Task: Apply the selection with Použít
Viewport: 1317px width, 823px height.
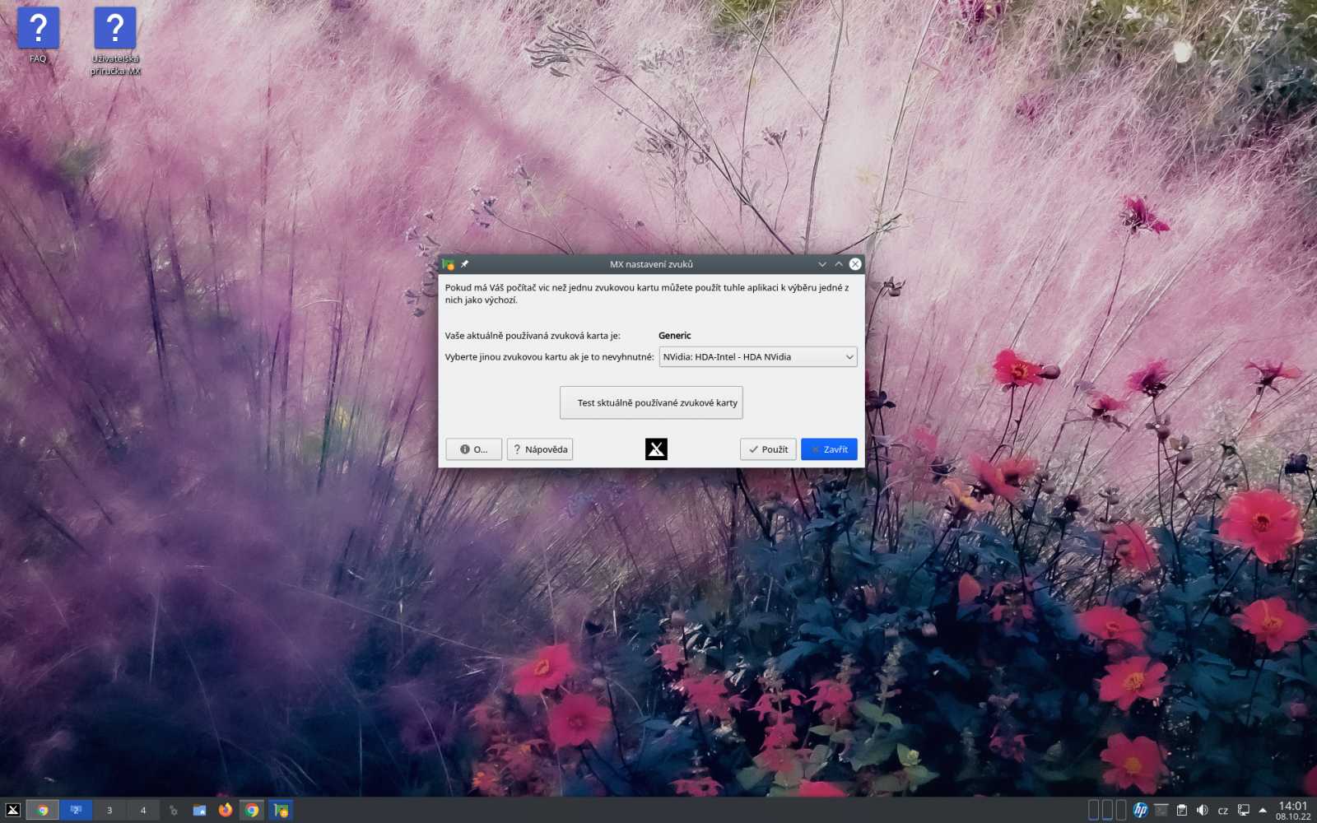Action: tap(768, 449)
